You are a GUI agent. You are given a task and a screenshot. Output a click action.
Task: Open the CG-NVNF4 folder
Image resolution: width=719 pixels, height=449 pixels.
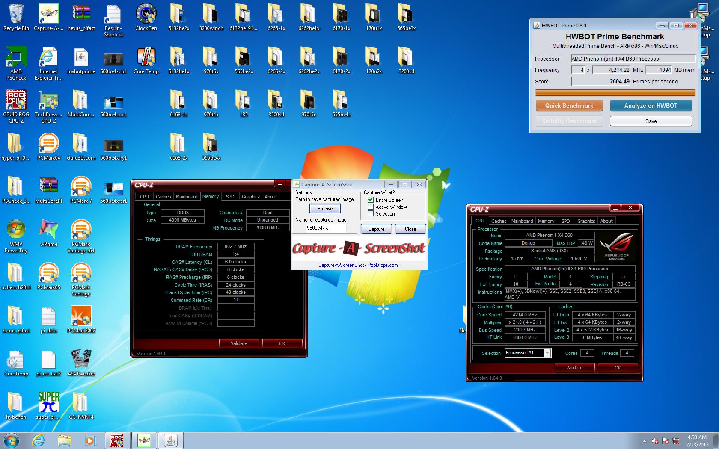pyautogui.click(x=81, y=406)
